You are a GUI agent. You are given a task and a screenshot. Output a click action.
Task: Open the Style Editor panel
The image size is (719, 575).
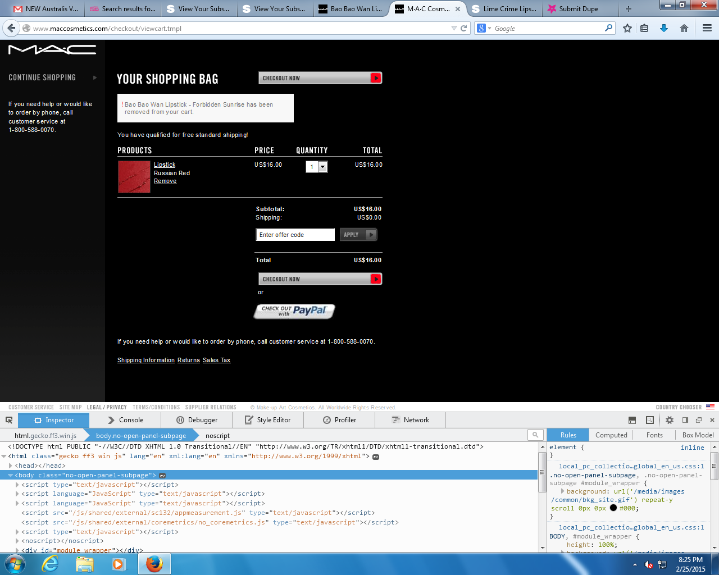click(x=268, y=420)
